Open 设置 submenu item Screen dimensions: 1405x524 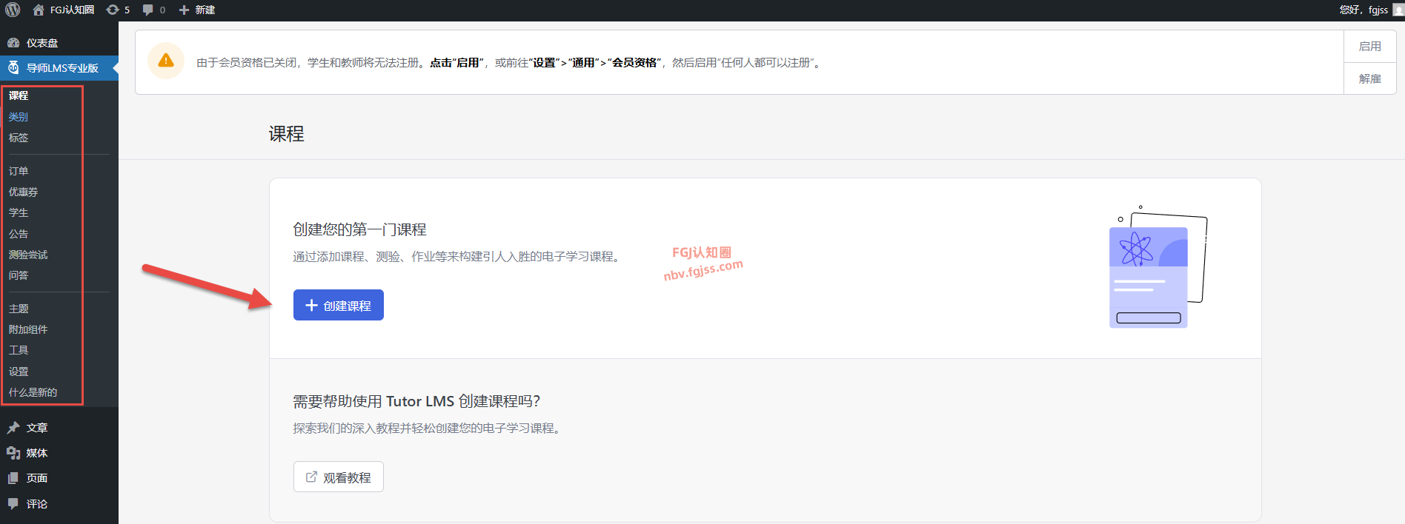coord(19,372)
